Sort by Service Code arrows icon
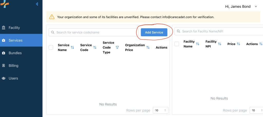The image size is (263, 117). tap(95, 48)
